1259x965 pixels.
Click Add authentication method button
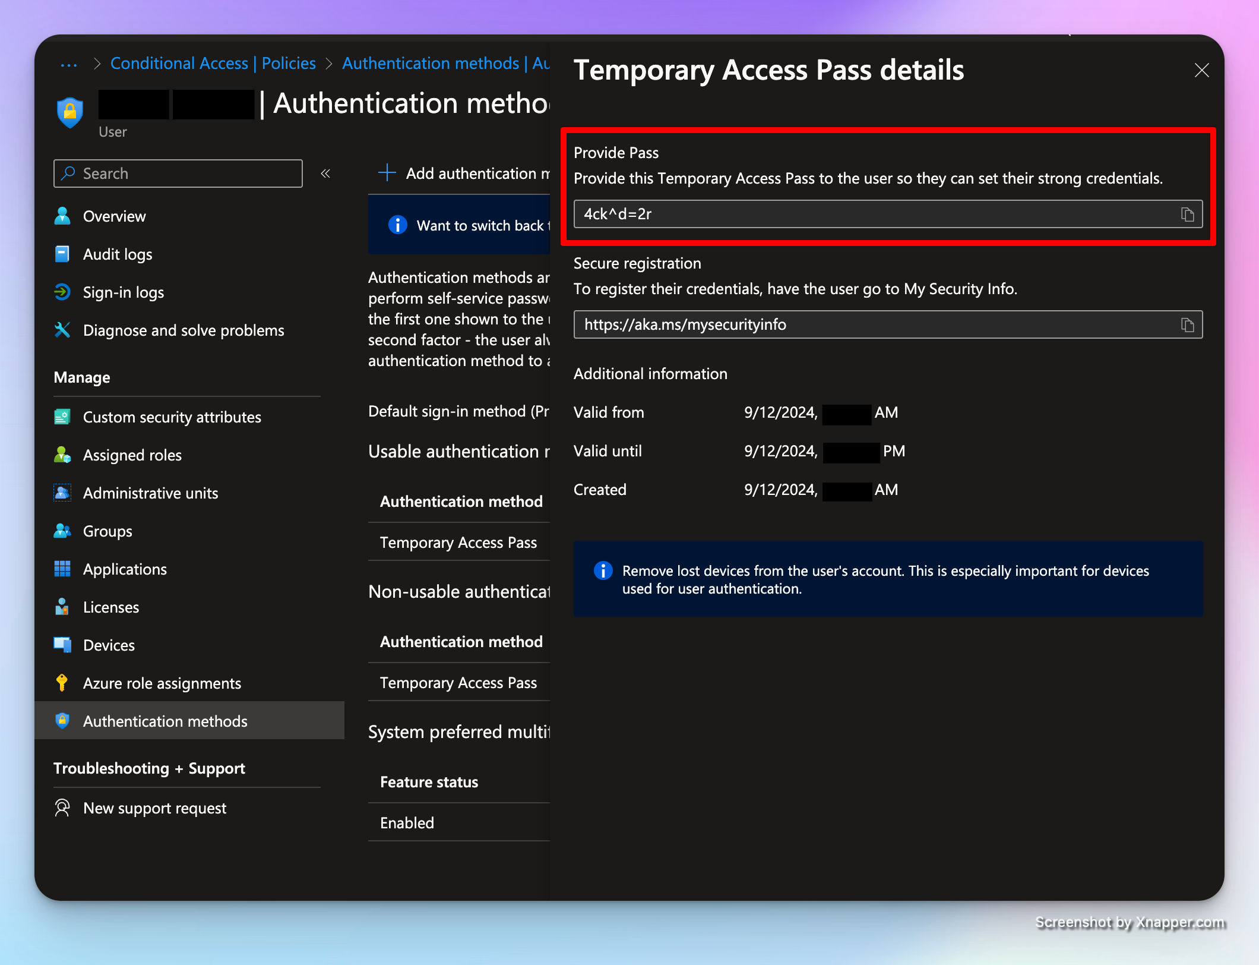click(x=465, y=174)
